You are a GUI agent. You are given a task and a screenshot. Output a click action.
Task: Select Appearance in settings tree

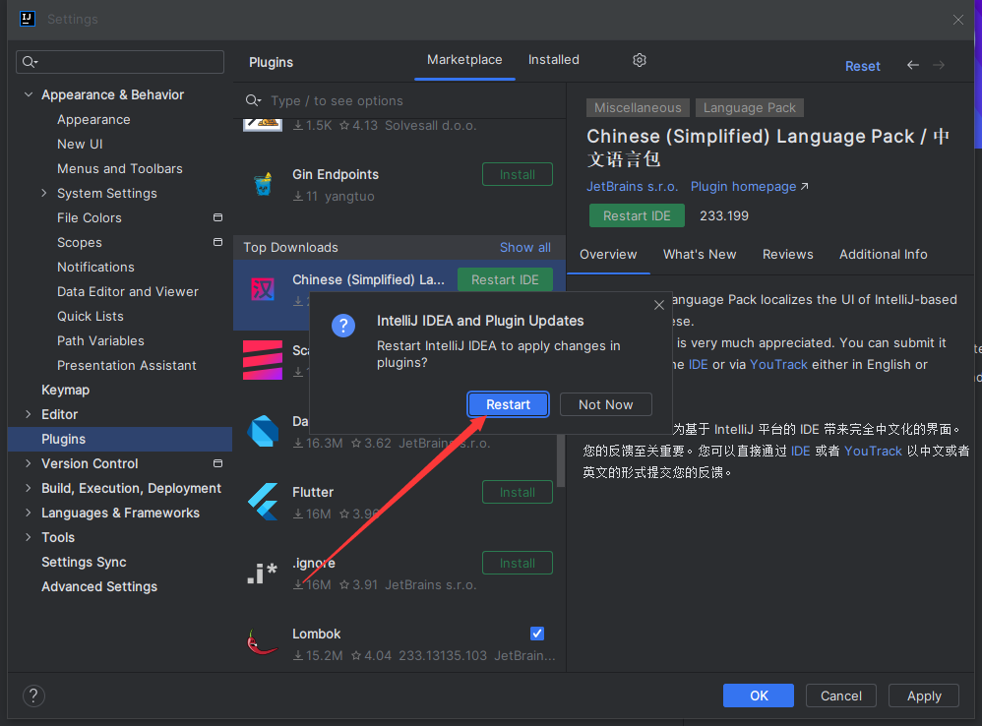coord(93,120)
